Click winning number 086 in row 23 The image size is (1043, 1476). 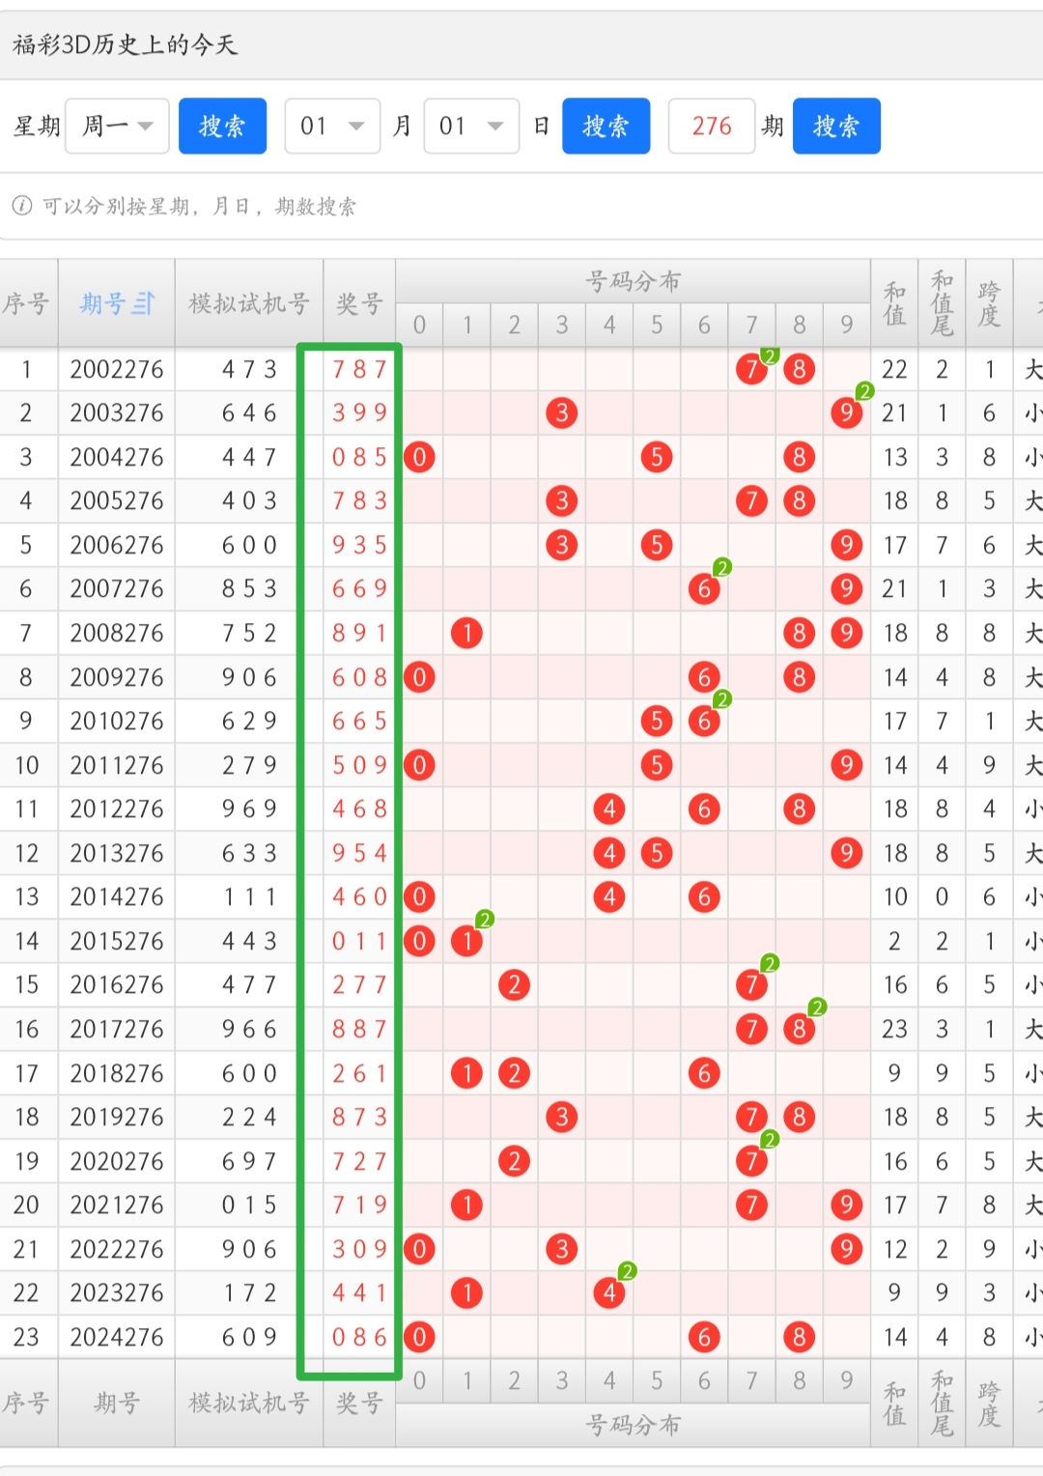pos(359,1337)
